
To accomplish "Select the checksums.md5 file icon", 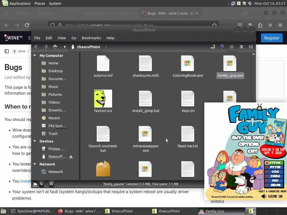I will (x=145, y=63).
